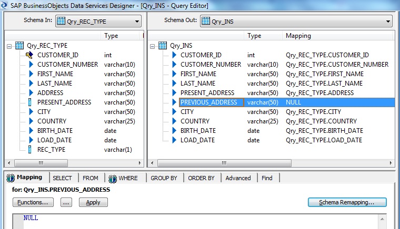Click the Qry_REC_TYPE.ADDRESS mapping cell
The height and width of the screenshot is (229, 400).
coord(319,92)
